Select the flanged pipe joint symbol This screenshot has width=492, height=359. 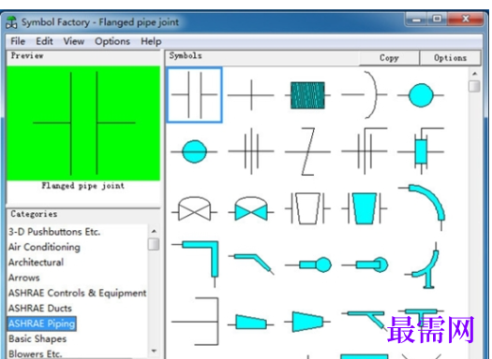click(x=195, y=94)
